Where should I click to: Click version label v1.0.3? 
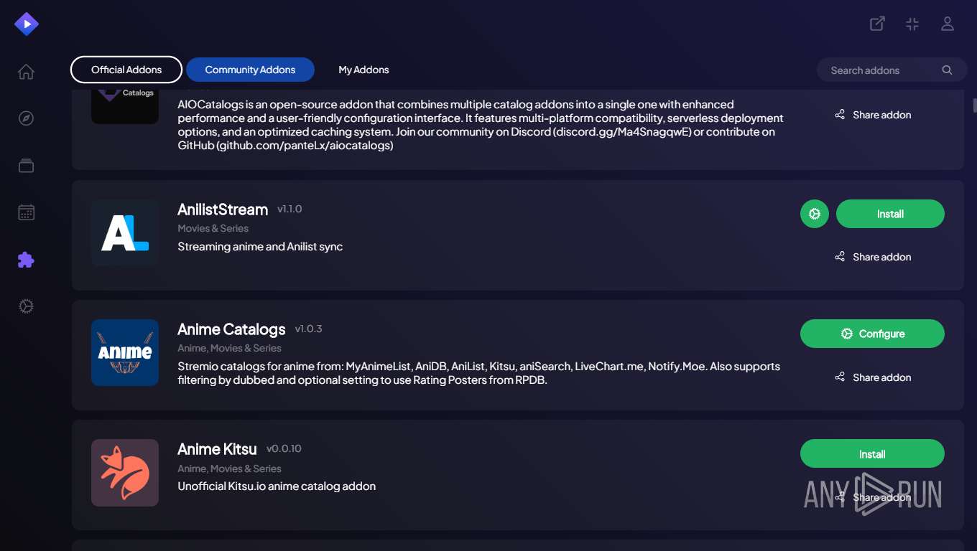(308, 329)
